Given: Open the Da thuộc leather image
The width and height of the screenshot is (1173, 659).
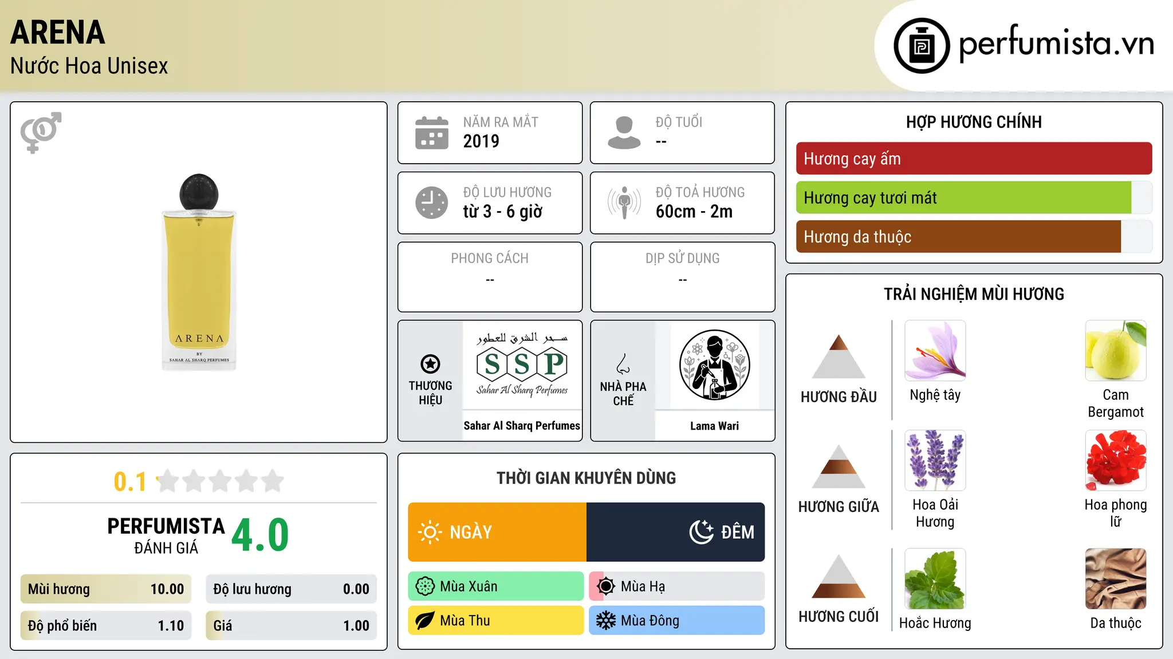Looking at the screenshot, I should [1116, 579].
